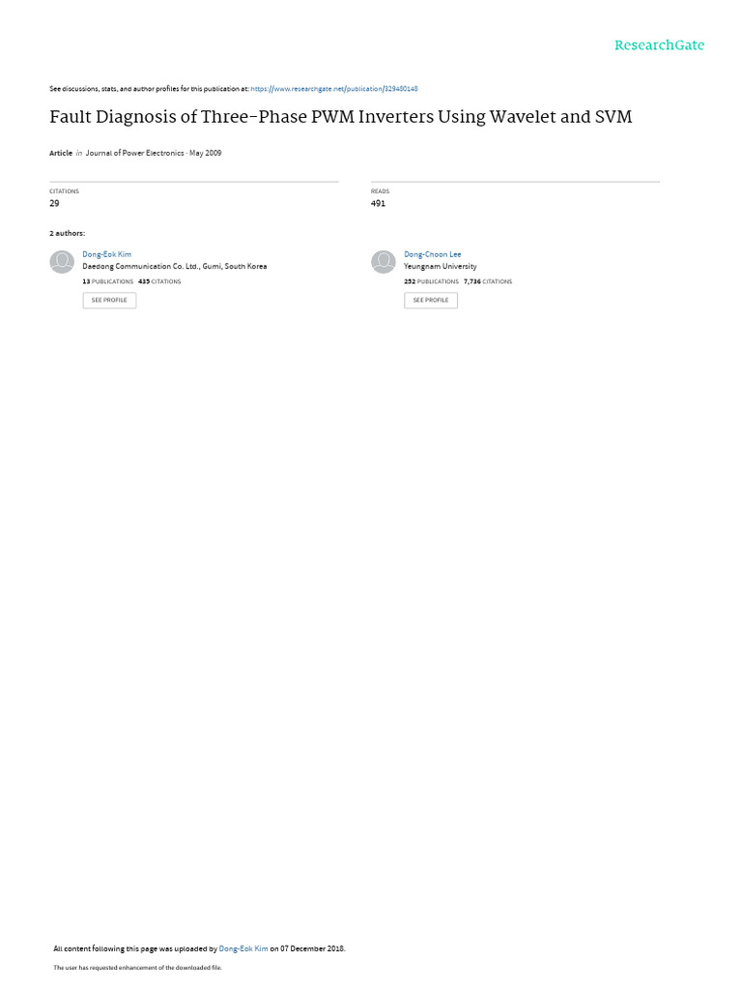Click 252 publications stat for Dong-Choon Lee
Image resolution: width=742 pixels, height=990 pixels.
pos(431,281)
